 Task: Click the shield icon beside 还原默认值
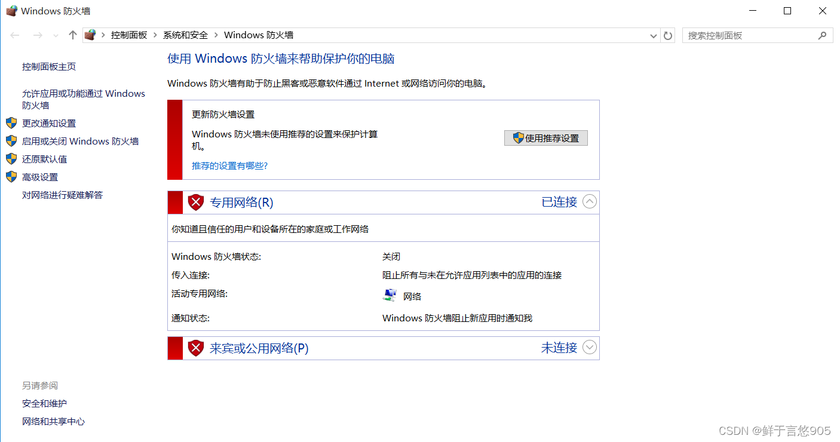pos(11,159)
